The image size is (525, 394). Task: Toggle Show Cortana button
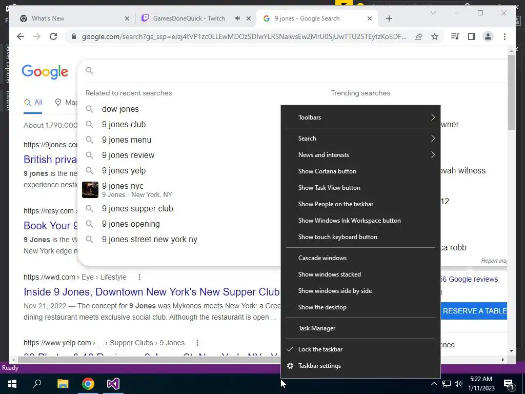(360, 171)
